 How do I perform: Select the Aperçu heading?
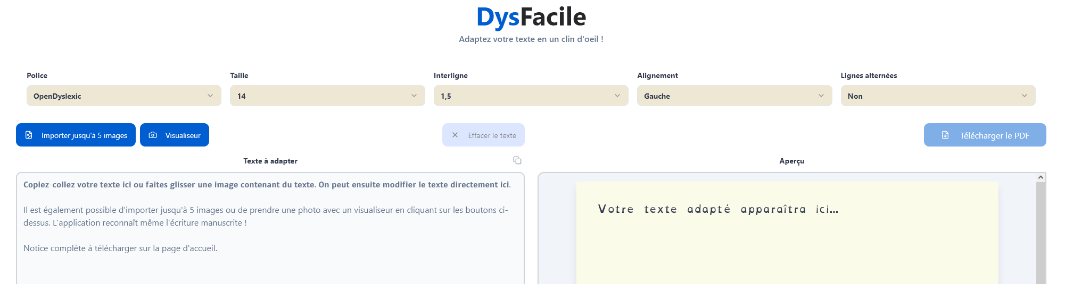791,161
